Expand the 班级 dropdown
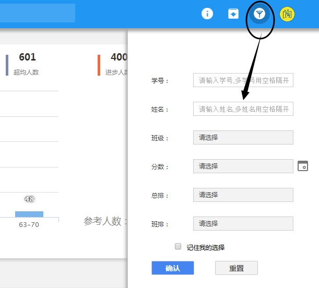Image resolution: width=319 pixels, height=288 pixels. (x=243, y=138)
